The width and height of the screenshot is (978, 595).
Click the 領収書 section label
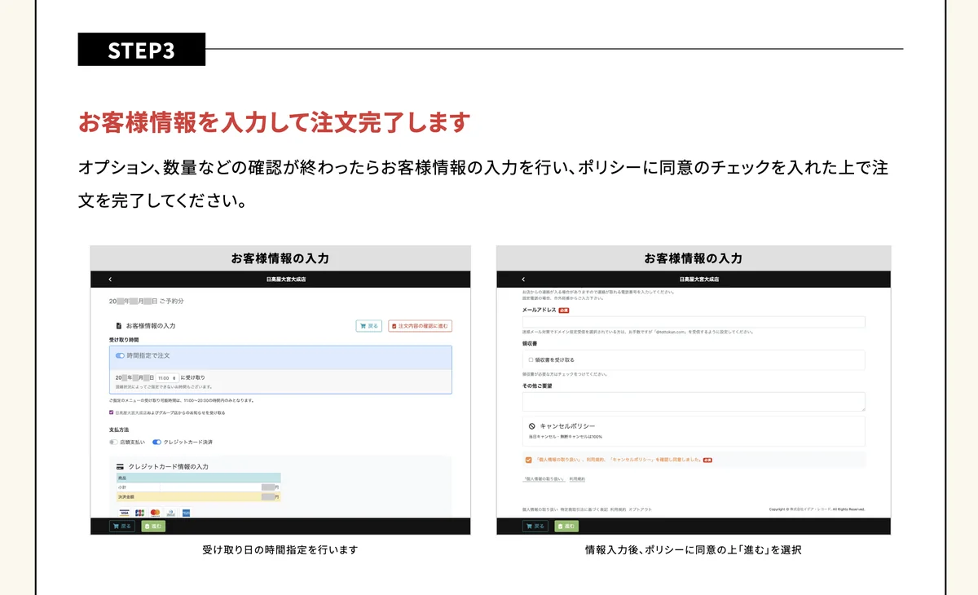531,344
